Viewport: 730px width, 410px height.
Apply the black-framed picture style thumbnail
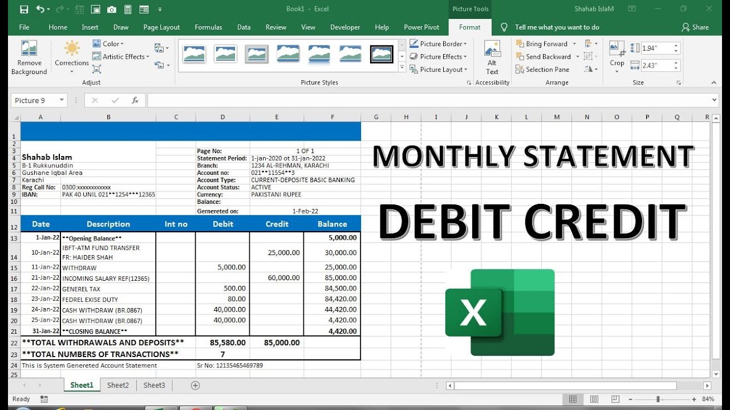point(382,54)
